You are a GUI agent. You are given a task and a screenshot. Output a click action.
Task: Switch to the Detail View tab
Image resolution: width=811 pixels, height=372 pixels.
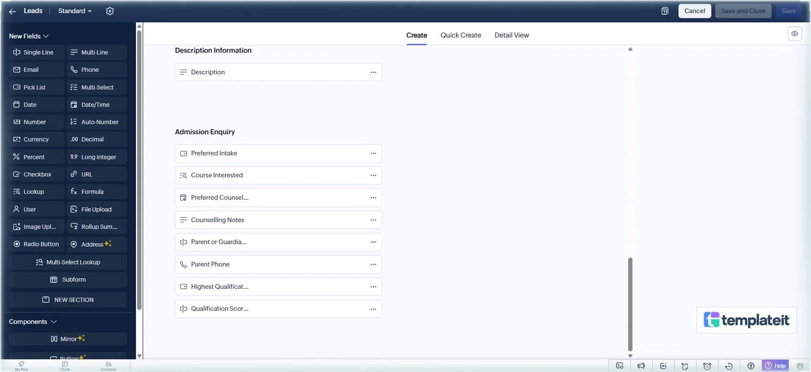pos(512,35)
